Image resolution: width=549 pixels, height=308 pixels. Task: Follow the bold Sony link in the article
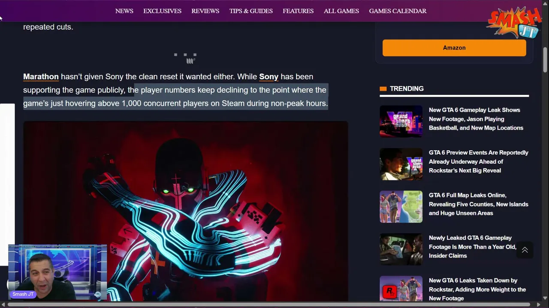(268, 77)
